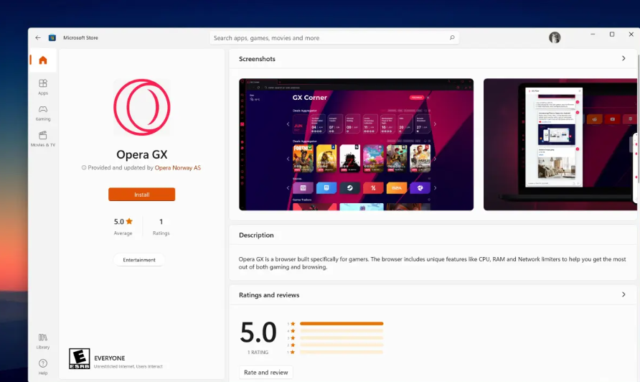Viewport: 640px width, 382px height.
Task: Expand the Screenshots section chevron
Action: [623, 58]
